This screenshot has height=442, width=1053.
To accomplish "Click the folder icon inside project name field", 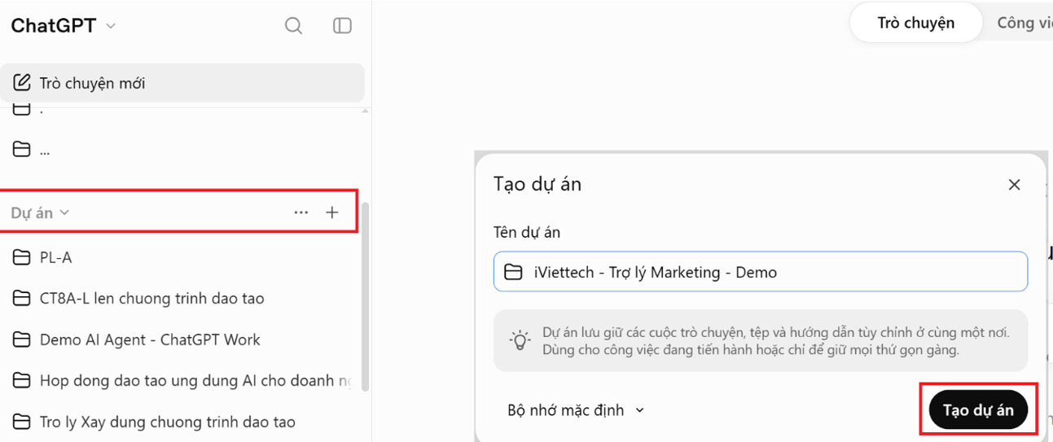I will tap(513, 273).
